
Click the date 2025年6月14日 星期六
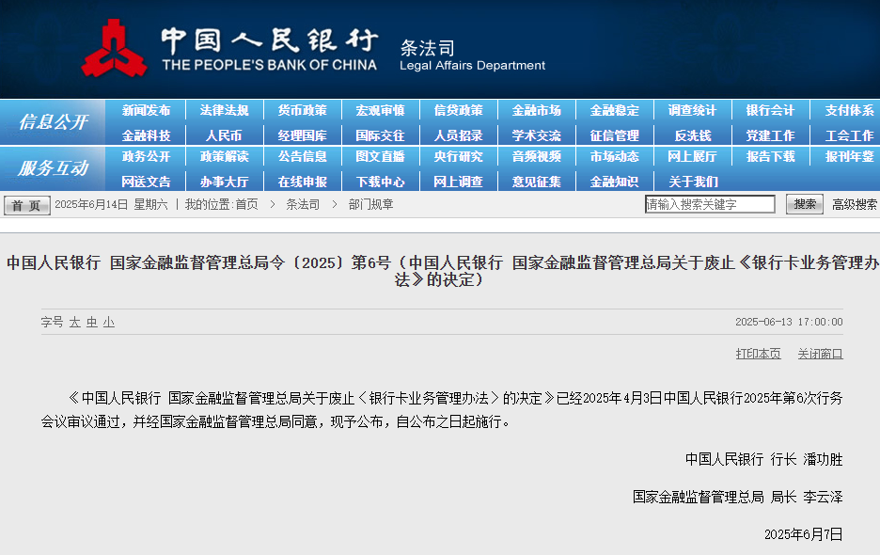(111, 204)
